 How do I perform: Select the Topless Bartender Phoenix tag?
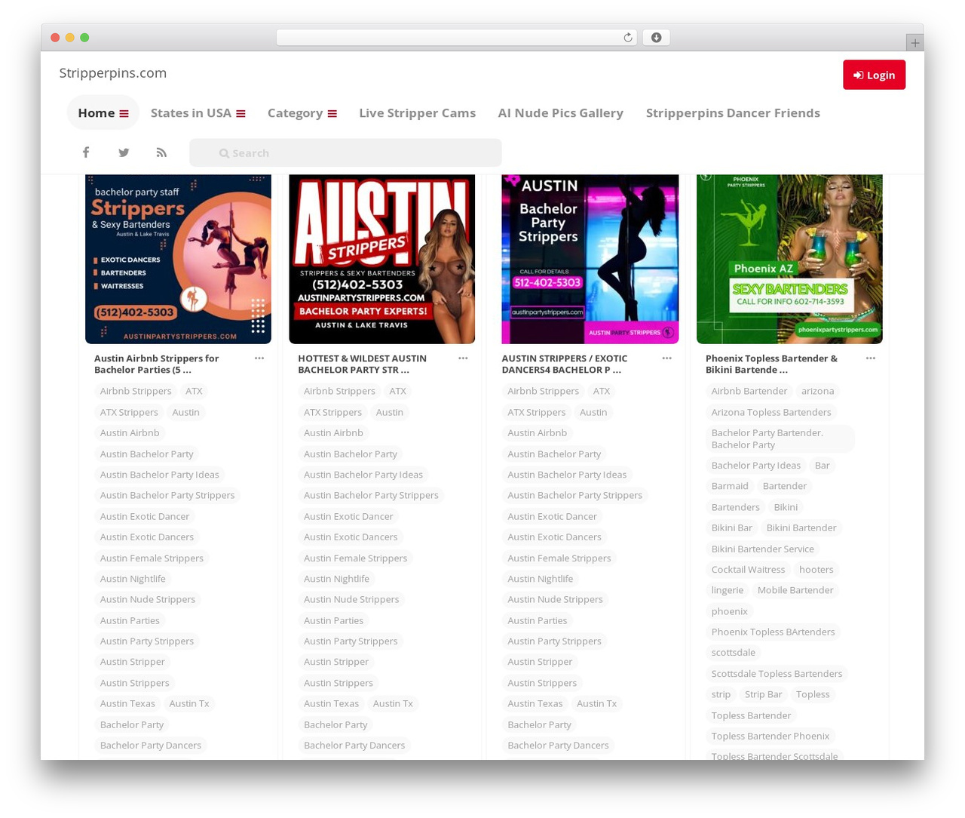pos(770,736)
